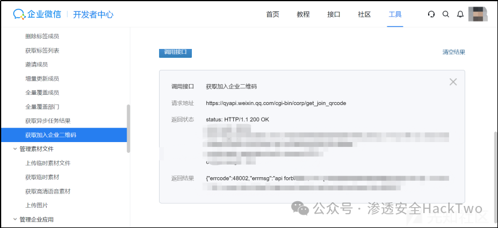
Task: Click the 管理素材文件 section label
Action: point(36,149)
